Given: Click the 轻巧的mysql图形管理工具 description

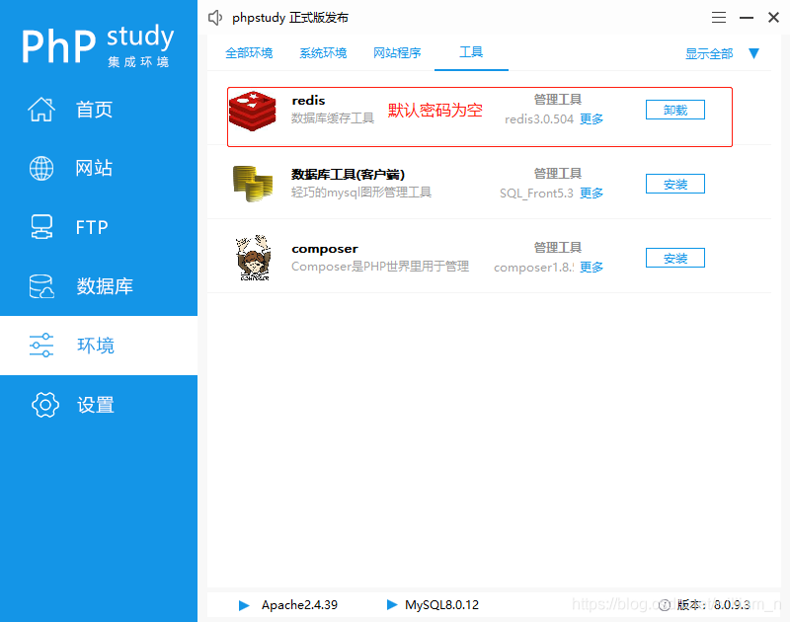Looking at the screenshot, I should coord(361,193).
